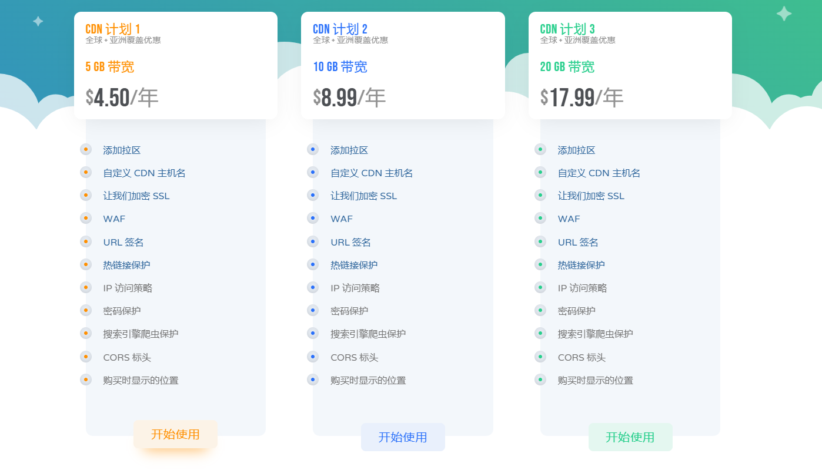This screenshot has height=470, width=822.
Task: Click the CDN 计划 1 plan title
Action: click(x=113, y=29)
